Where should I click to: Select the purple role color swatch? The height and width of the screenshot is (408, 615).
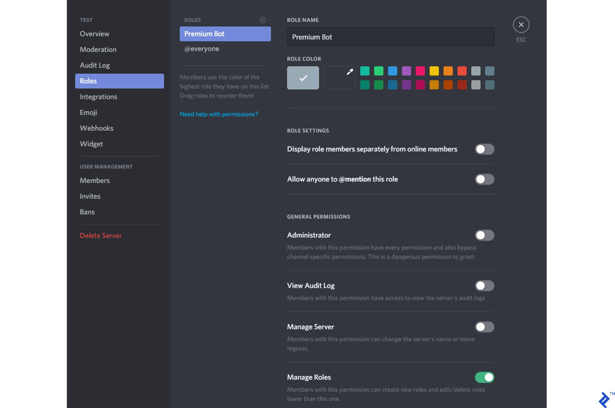pos(406,71)
